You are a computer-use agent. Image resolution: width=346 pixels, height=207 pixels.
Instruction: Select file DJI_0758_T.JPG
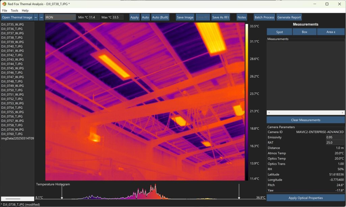pyautogui.click(x=12, y=125)
